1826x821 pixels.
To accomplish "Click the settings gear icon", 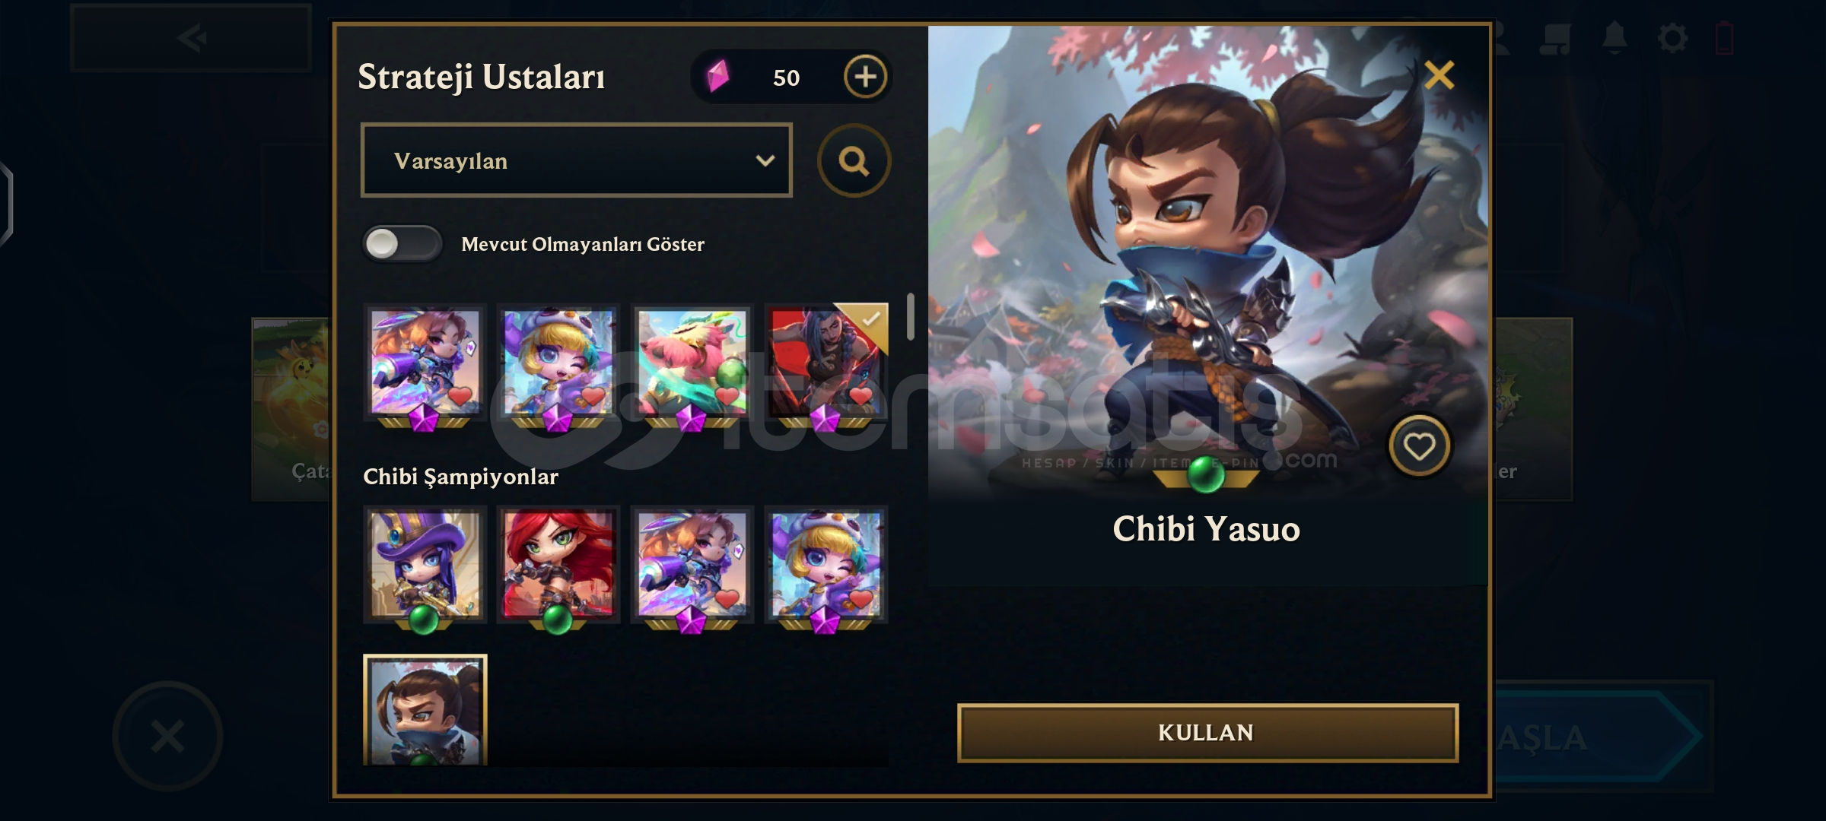I will point(1672,38).
